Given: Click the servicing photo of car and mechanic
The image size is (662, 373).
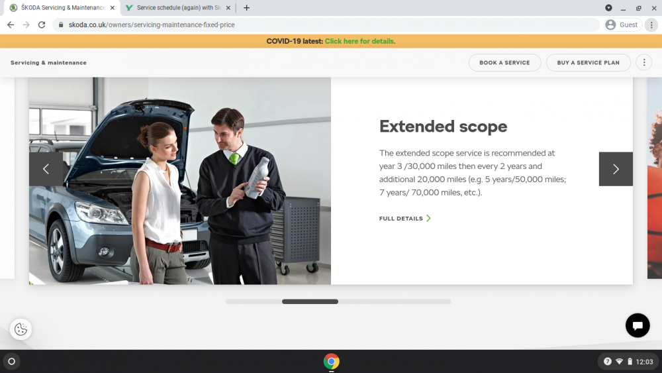Looking at the screenshot, I should (180, 181).
